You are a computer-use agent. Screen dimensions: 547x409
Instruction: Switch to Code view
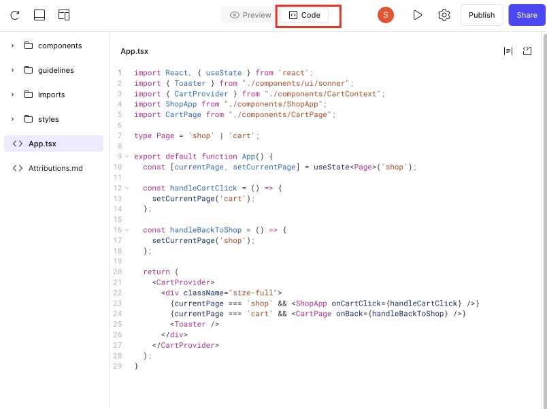click(x=304, y=15)
